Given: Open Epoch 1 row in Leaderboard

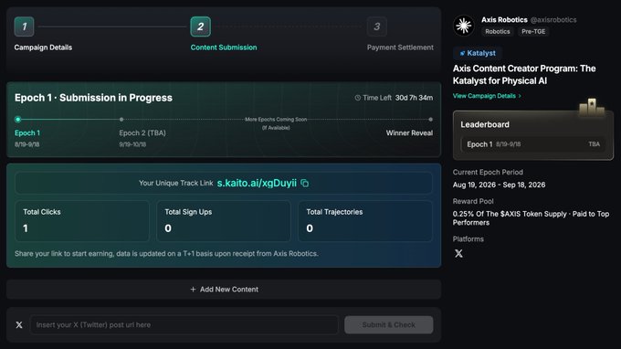Looking at the screenshot, I should [x=533, y=144].
